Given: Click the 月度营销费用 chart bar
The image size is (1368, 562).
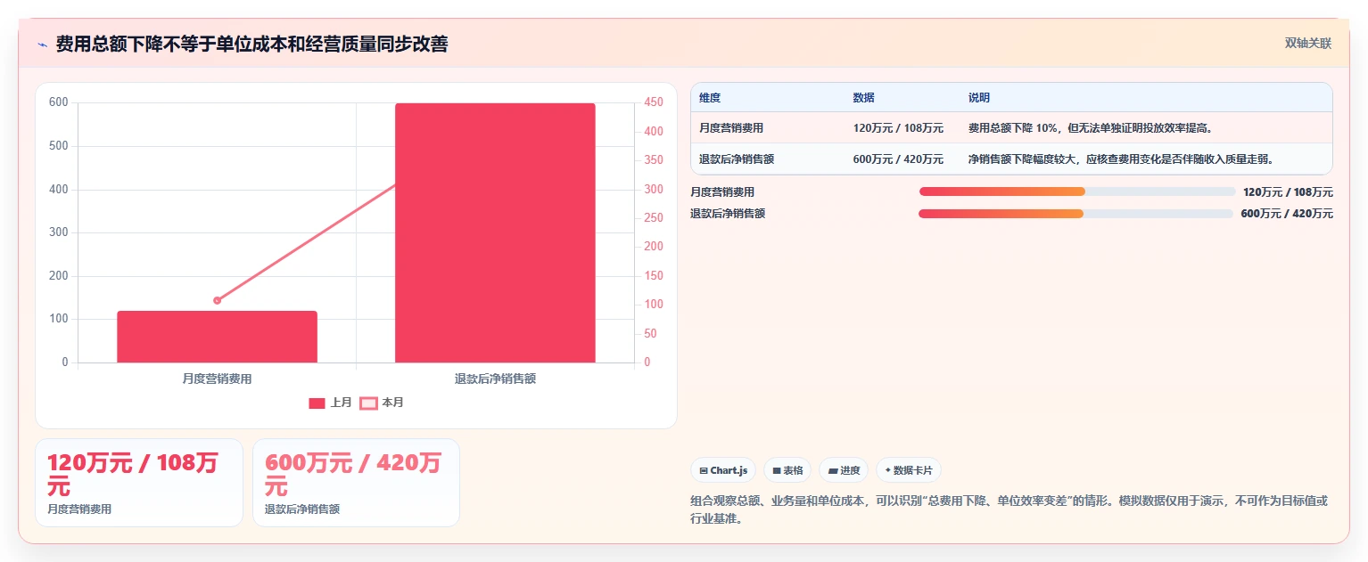Looking at the screenshot, I should coord(217,337).
